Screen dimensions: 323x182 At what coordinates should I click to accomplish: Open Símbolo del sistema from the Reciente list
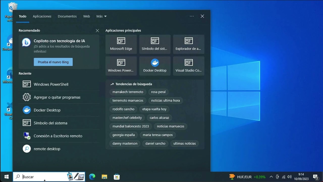click(x=59, y=123)
